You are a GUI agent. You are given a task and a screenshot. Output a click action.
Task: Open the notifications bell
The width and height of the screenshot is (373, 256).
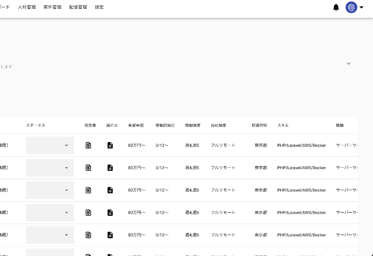336,7
